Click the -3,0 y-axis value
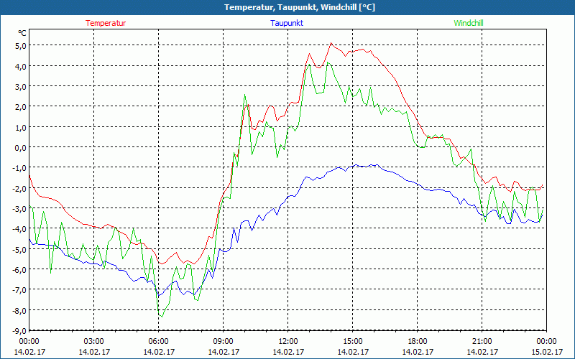Viewport: 575px width, 359px height. [19, 208]
